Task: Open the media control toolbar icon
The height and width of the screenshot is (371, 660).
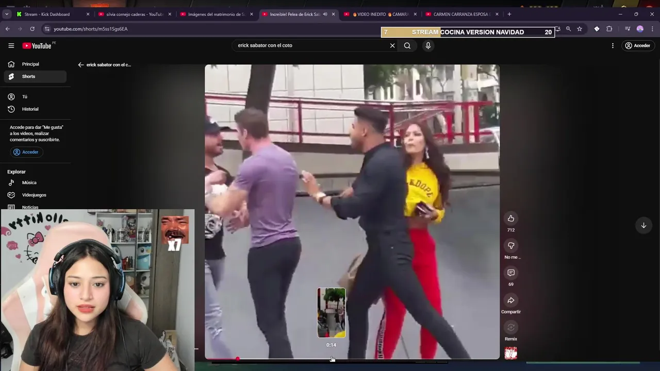Action: tap(628, 29)
